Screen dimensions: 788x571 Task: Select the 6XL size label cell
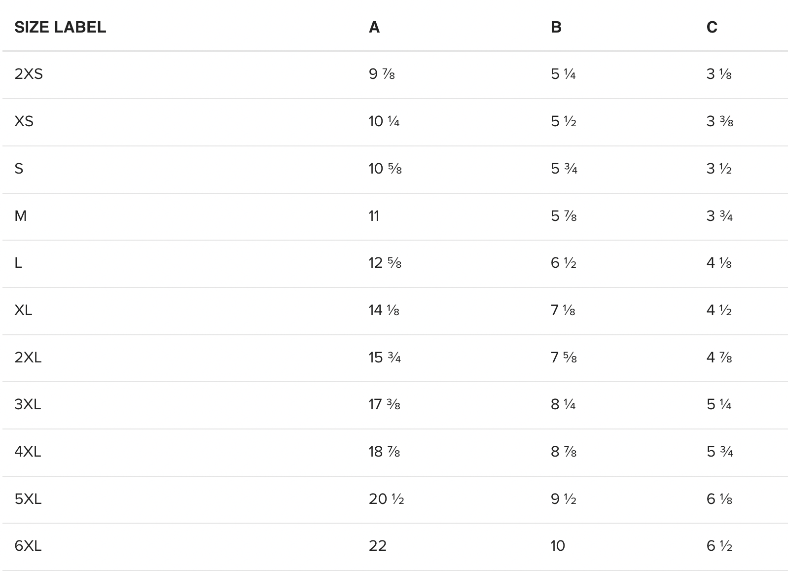click(28, 546)
